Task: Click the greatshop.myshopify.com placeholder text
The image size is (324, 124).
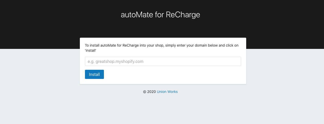Action: pos(115,61)
